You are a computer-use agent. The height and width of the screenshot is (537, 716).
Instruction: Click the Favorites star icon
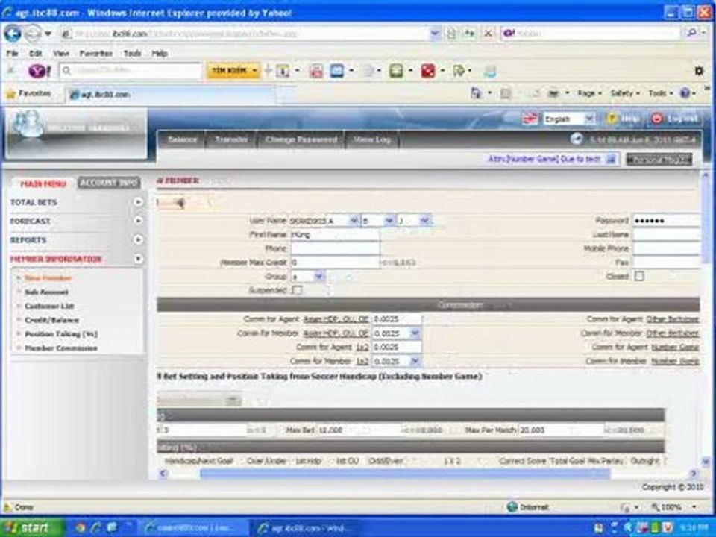click(10, 94)
